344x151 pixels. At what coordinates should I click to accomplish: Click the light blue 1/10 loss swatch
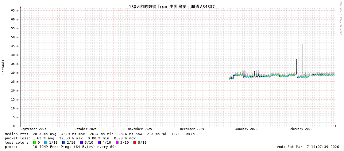pyautogui.click(x=46, y=142)
